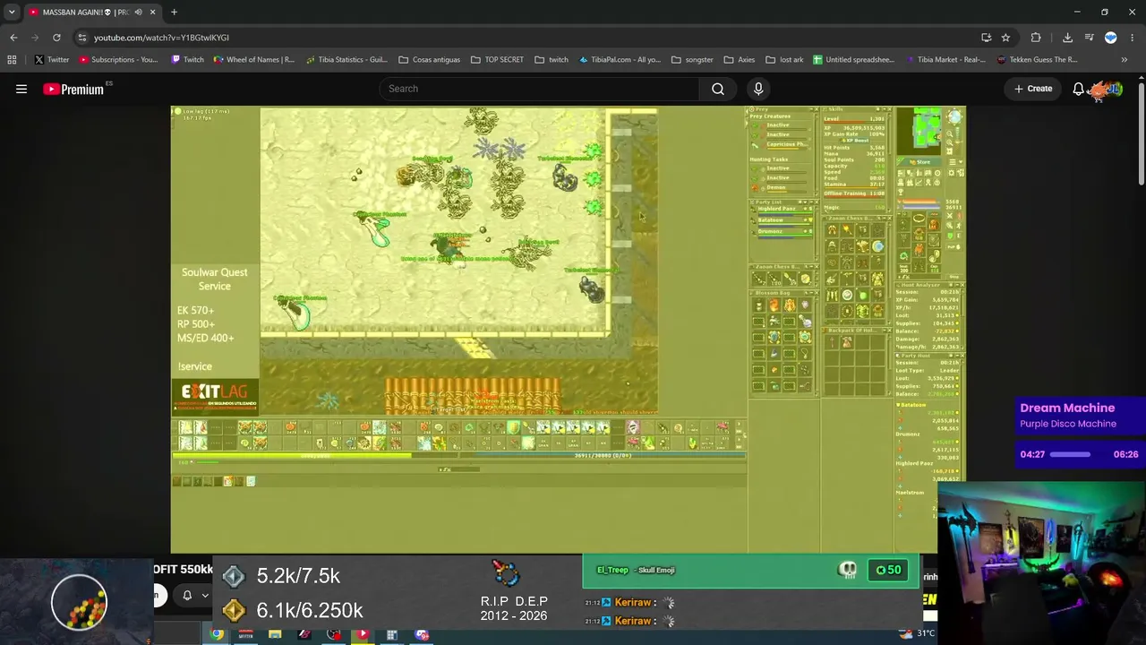The height and width of the screenshot is (645, 1146).
Task: Open a new browser tab
Action: click(x=174, y=12)
